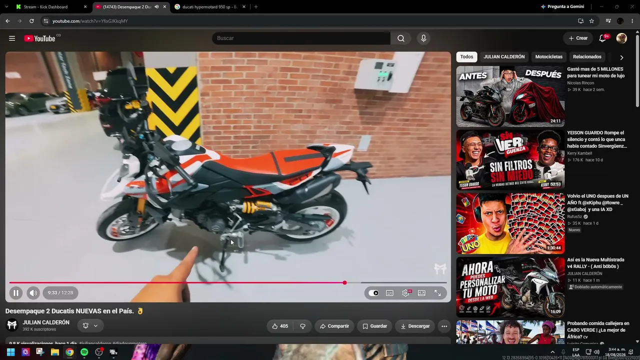The width and height of the screenshot is (640, 360).
Task: Pause the video playback
Action: tap(16, 293)
